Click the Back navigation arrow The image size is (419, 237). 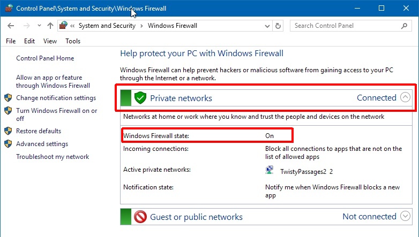click(12, 26)
